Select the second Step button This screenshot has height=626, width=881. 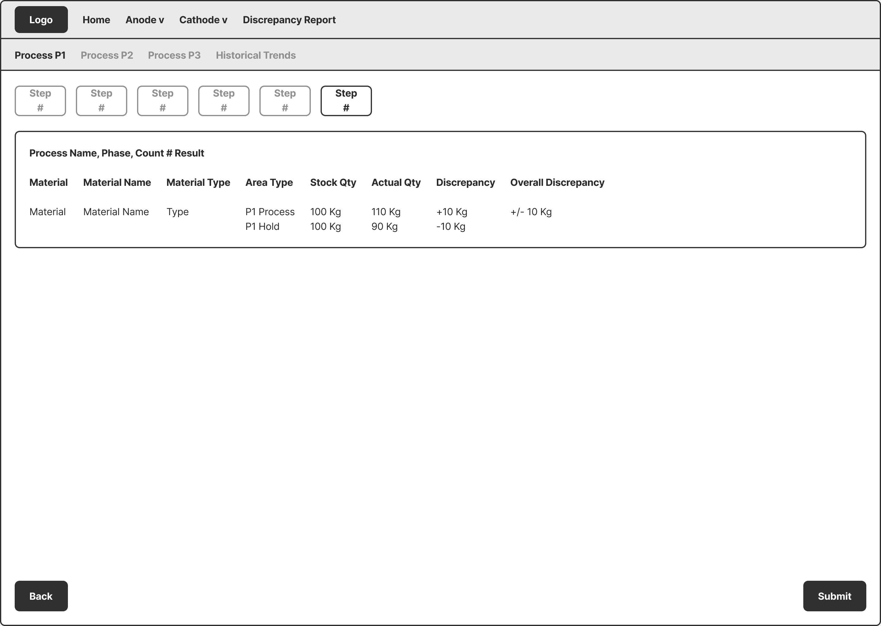(x=101, y=101)
